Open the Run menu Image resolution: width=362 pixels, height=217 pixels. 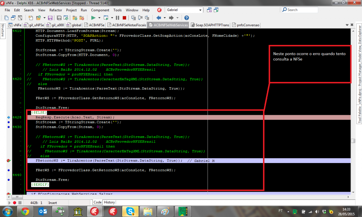[84, 10]
